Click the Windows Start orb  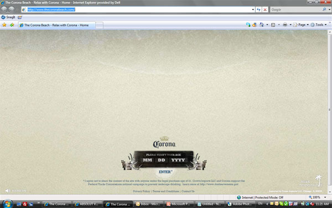7,204
